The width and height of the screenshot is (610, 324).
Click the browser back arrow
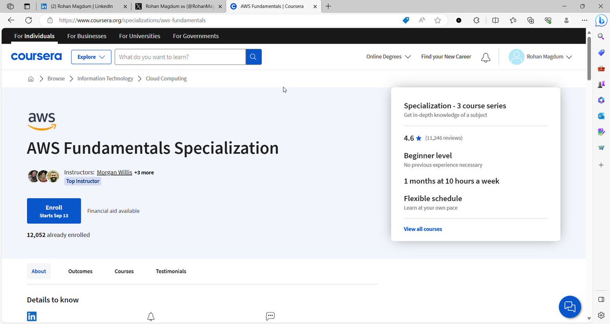[11, 20]
